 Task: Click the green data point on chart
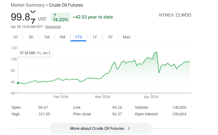[18, 83]
